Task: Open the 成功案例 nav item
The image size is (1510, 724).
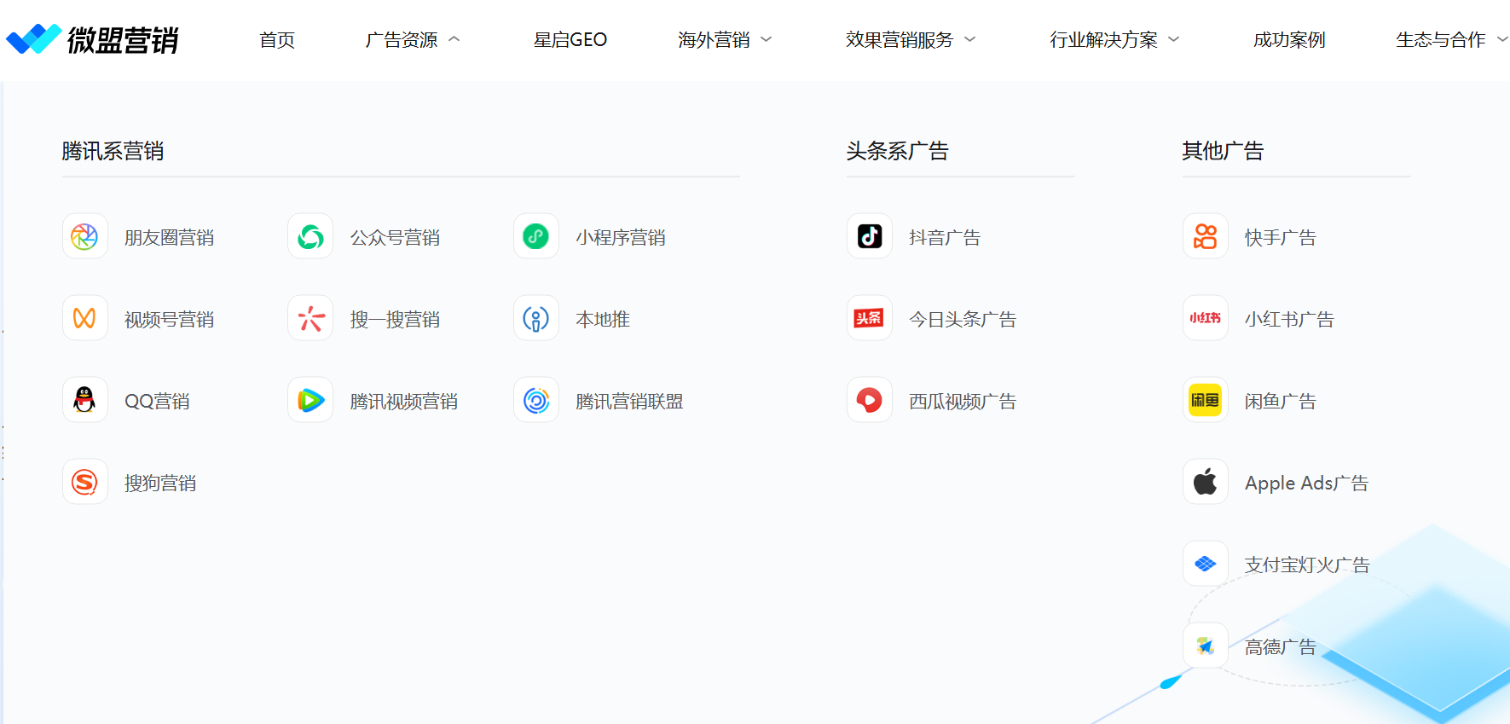Action: pyautogui.click(x=1289, y=40)
